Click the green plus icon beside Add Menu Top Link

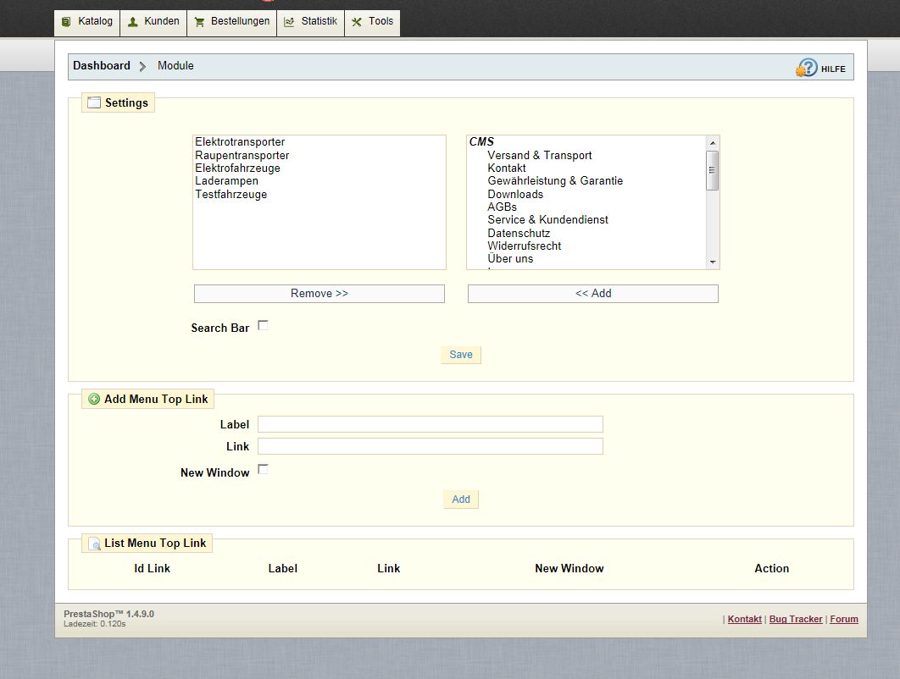(94, 399)
